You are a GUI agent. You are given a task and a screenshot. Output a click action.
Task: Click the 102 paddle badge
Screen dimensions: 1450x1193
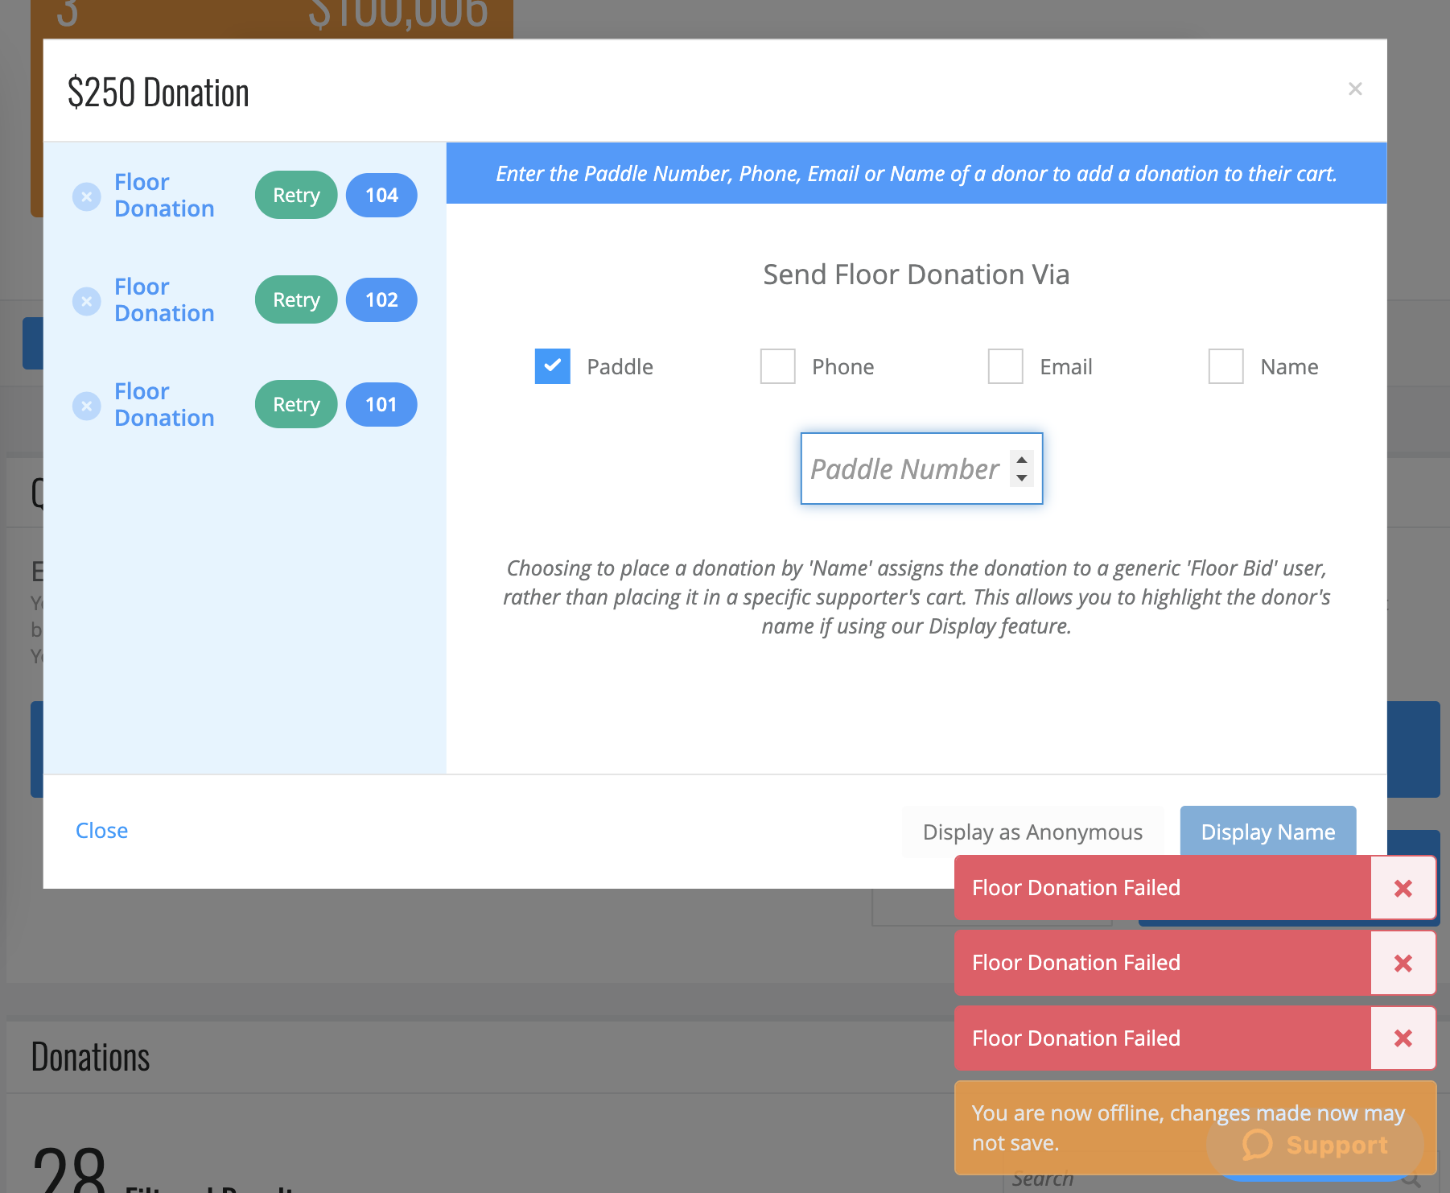[x=381, y=299]
